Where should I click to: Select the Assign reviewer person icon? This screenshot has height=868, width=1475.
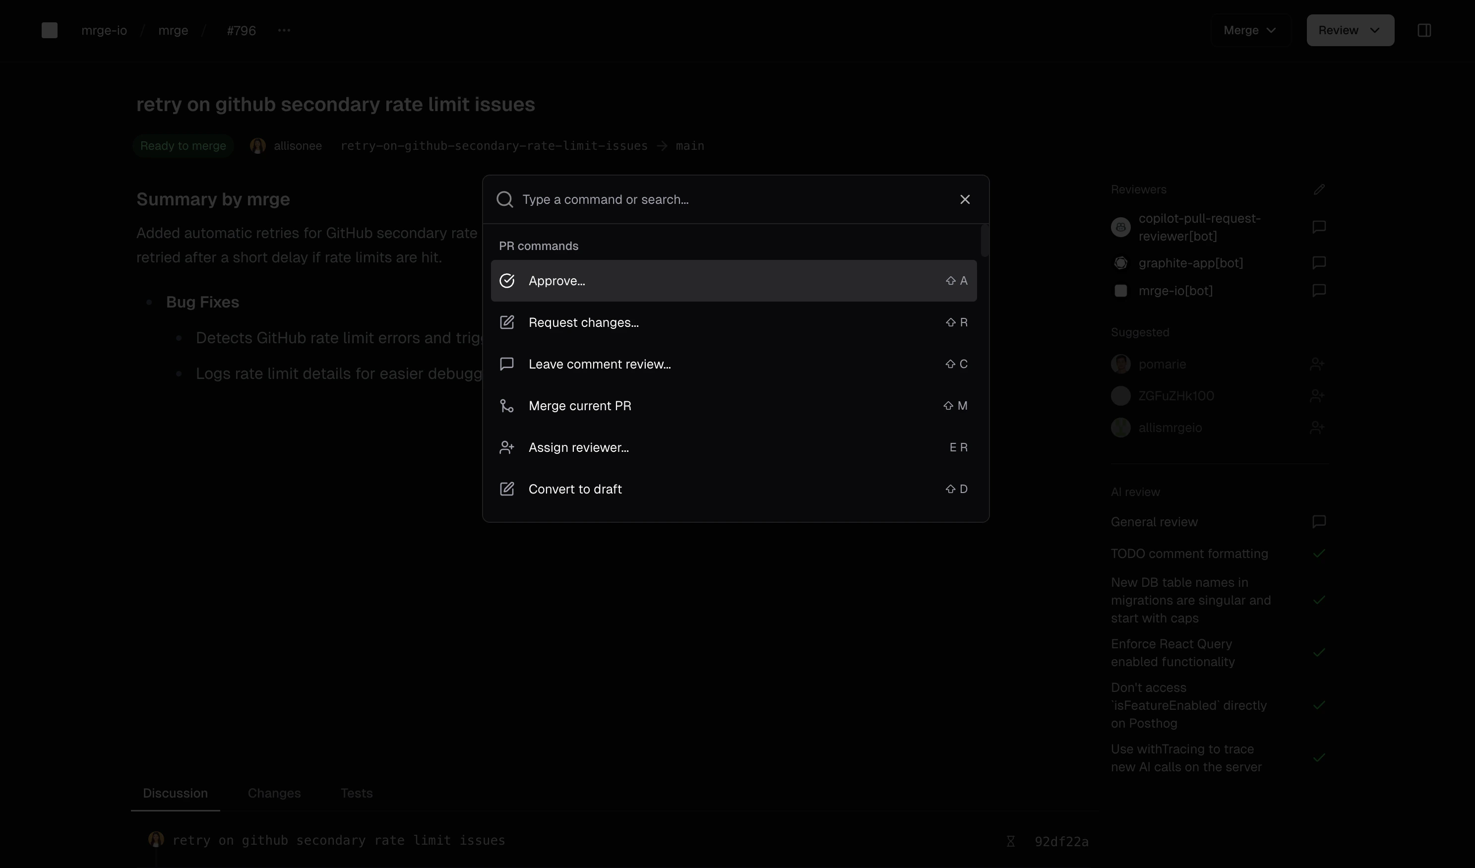pyautogui.click(x=507, y=446)
